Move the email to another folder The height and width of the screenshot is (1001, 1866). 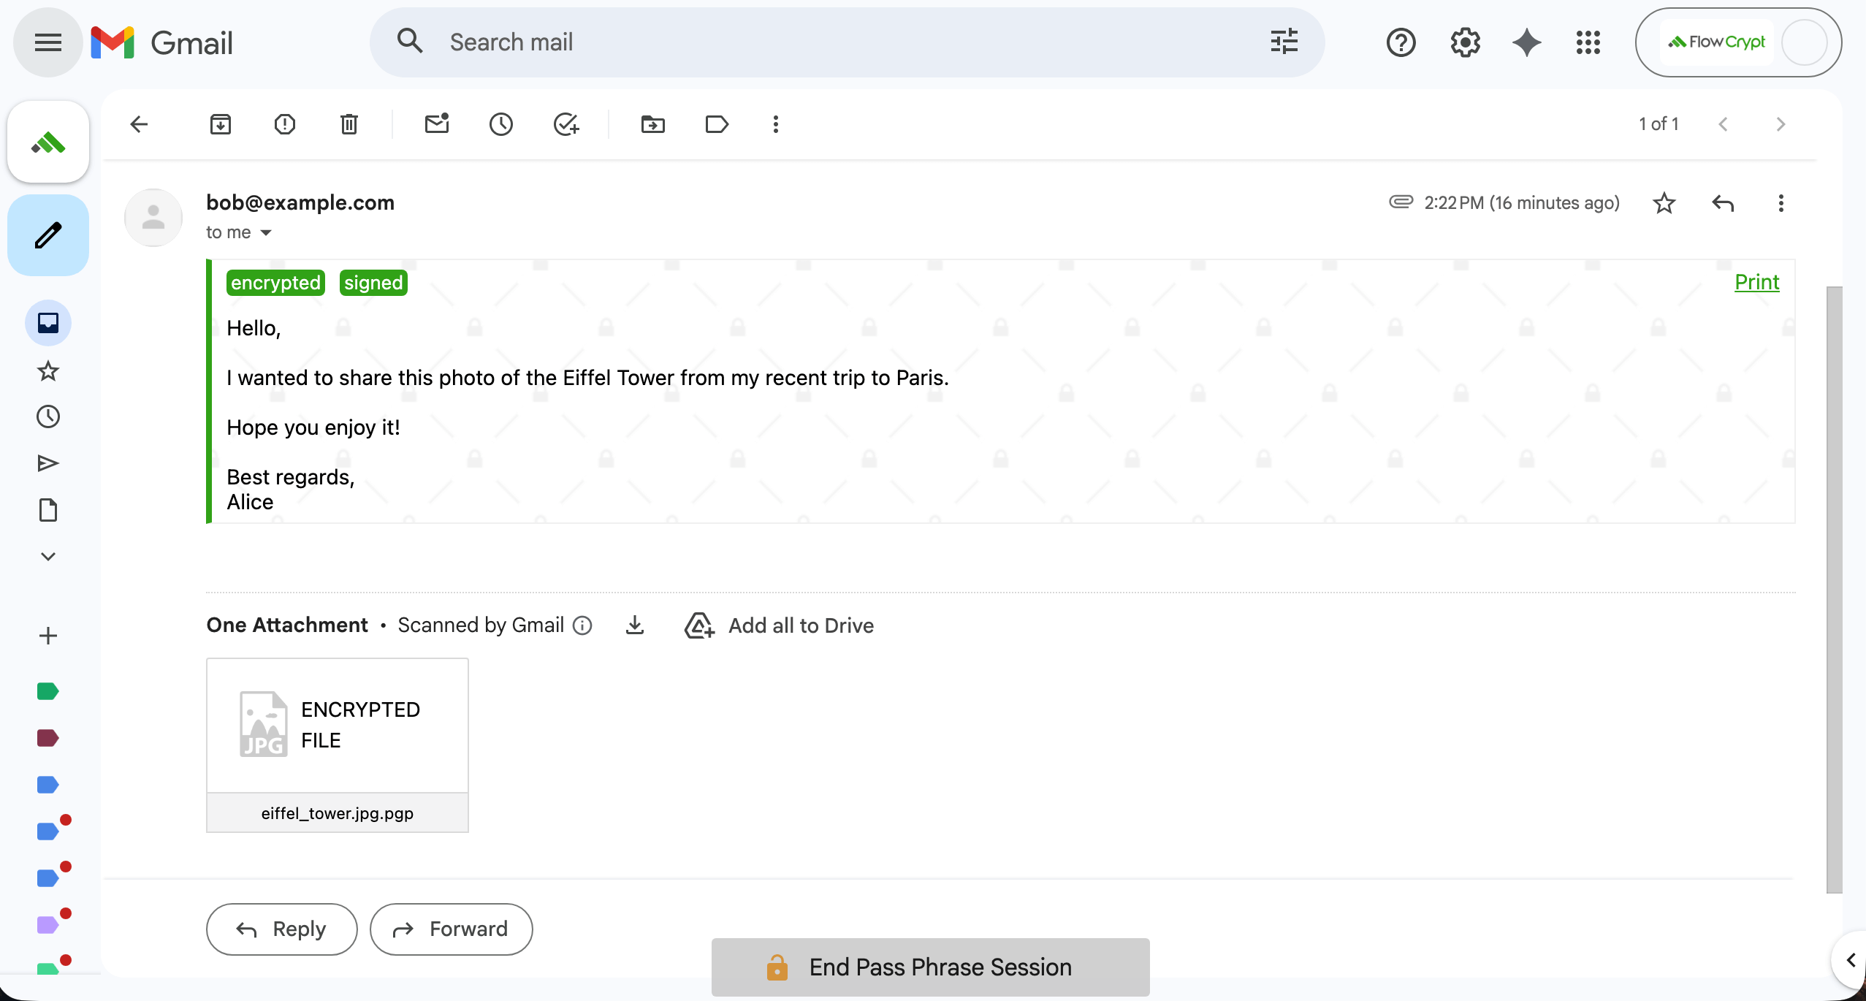(652, 124)
